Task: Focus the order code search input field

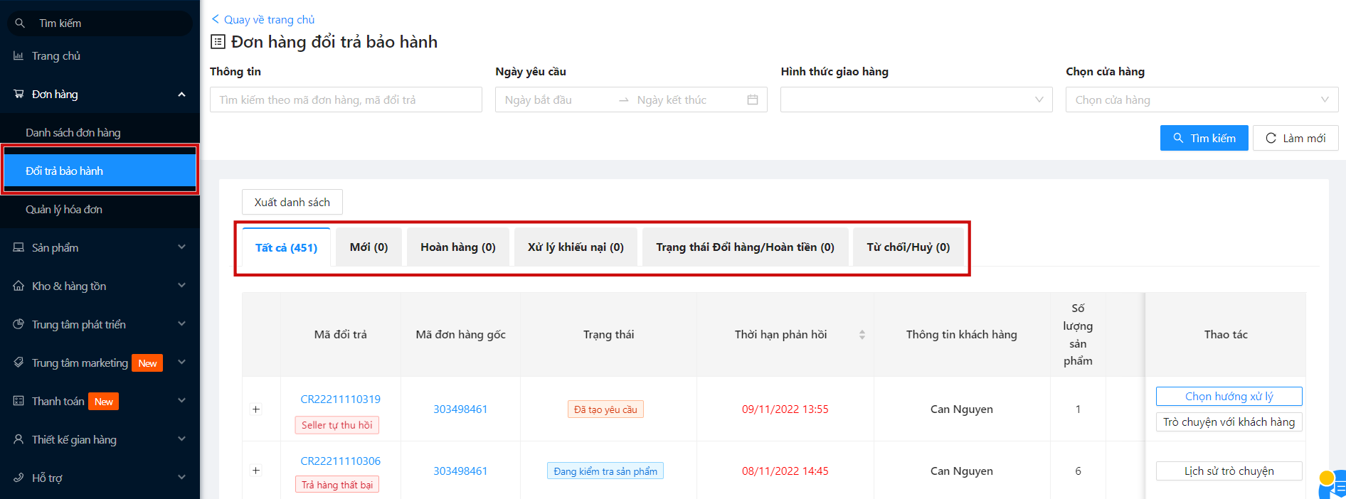Action: click(x=346, y=100)
